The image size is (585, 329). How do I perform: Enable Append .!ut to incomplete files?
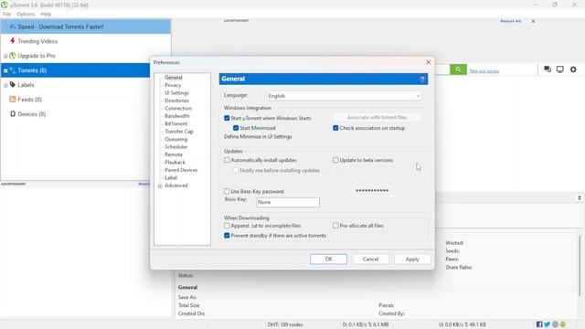tap(227, 226)
